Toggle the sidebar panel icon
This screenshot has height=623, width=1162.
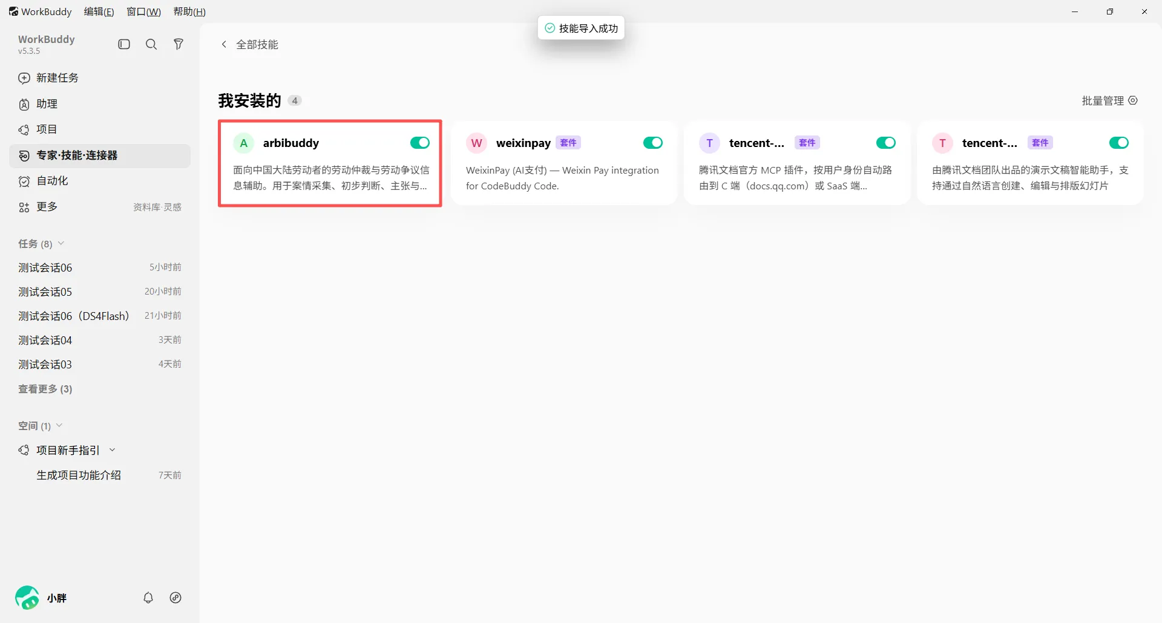coord(124,44)
